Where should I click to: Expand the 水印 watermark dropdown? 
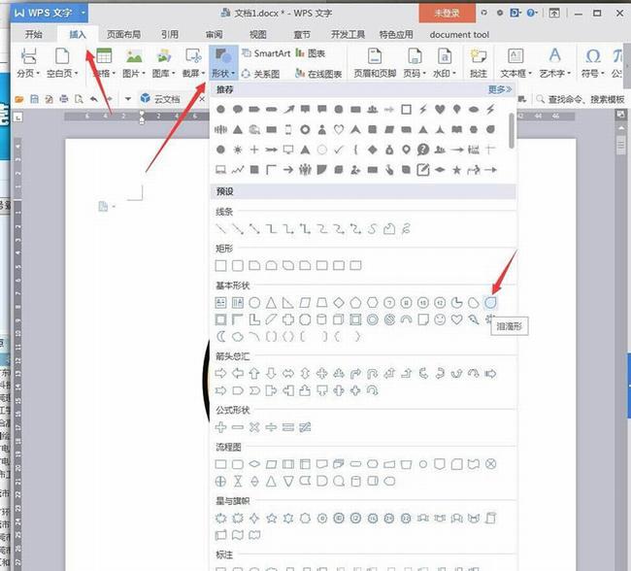coord(445,62)
